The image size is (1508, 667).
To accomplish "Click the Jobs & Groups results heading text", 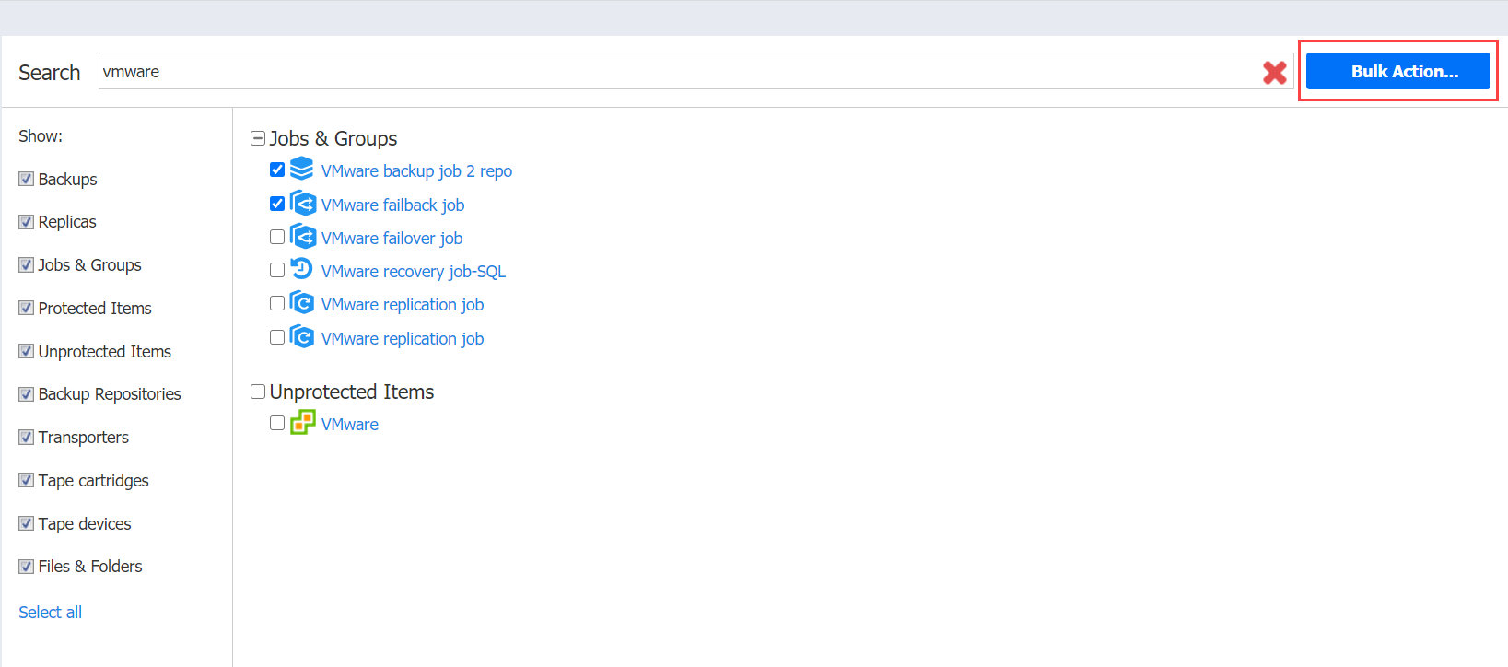I will tap(333, 138).
